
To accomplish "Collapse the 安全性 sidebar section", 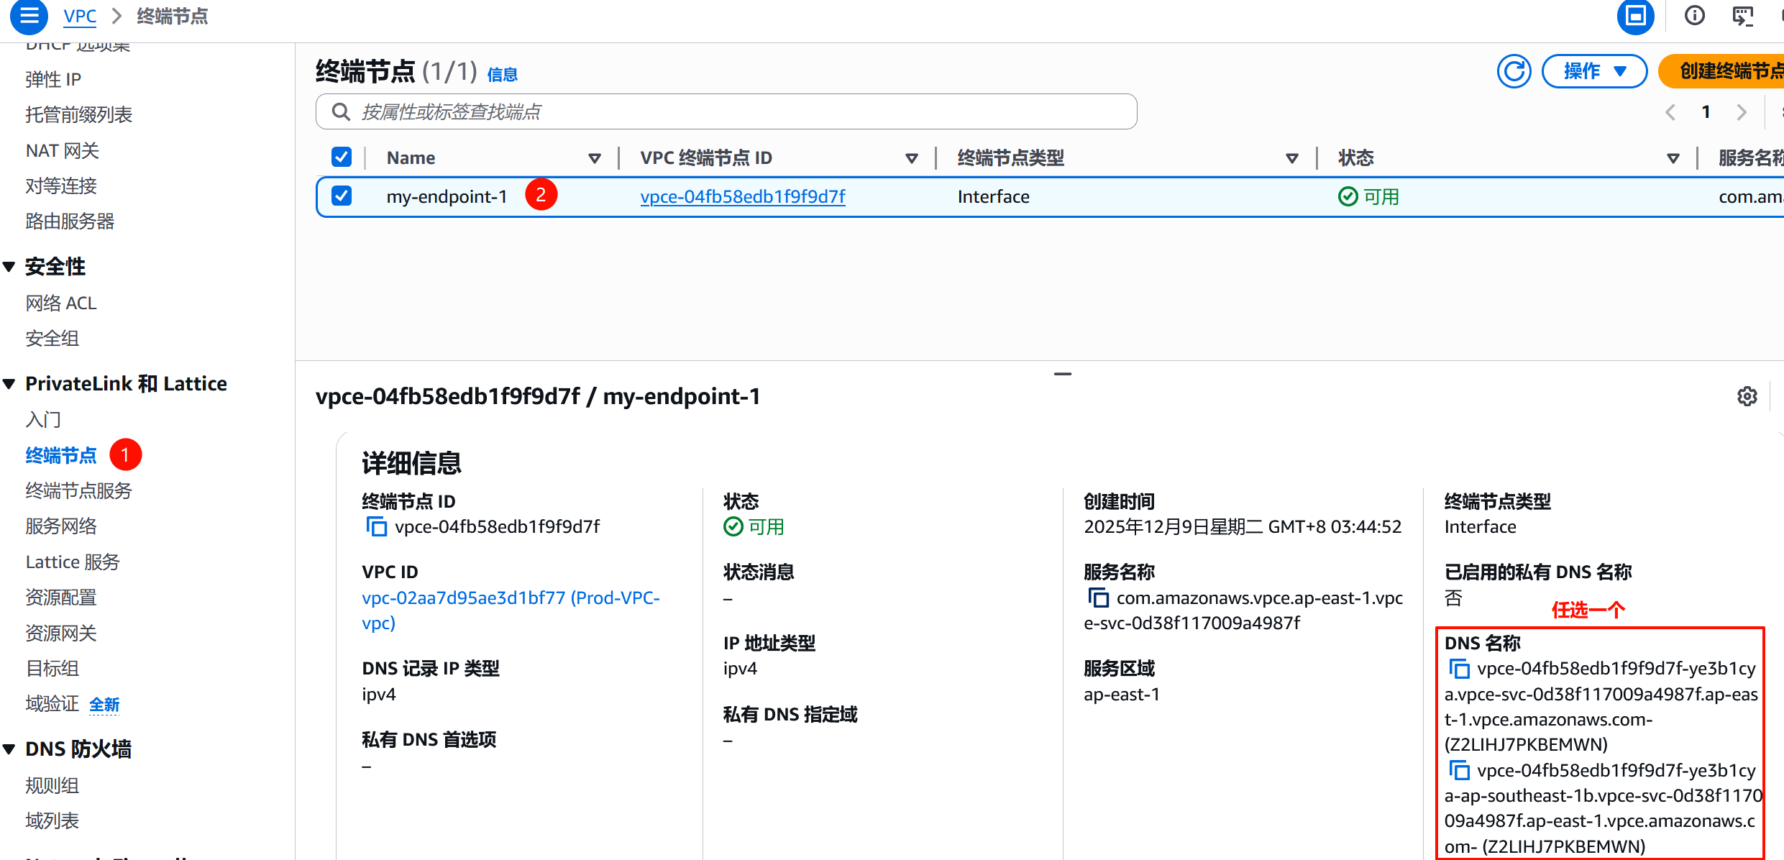I will click(10, 267).
